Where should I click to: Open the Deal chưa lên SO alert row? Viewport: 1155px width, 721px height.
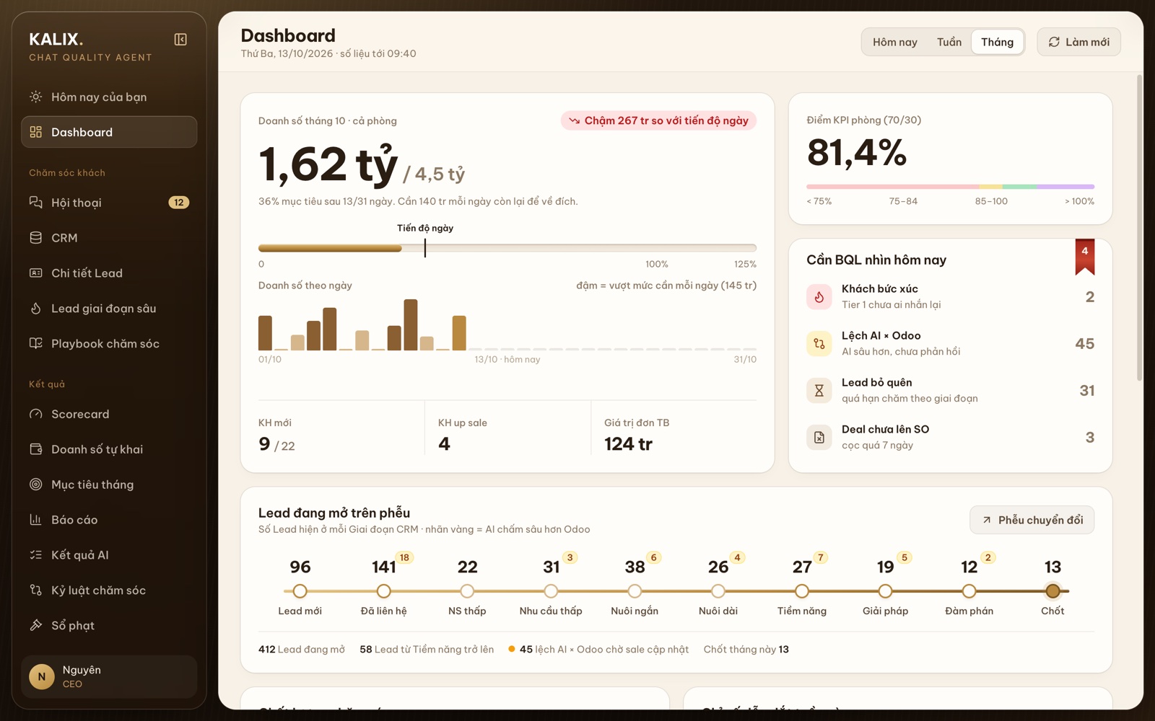pyautogui.click(x=950, y=438)
